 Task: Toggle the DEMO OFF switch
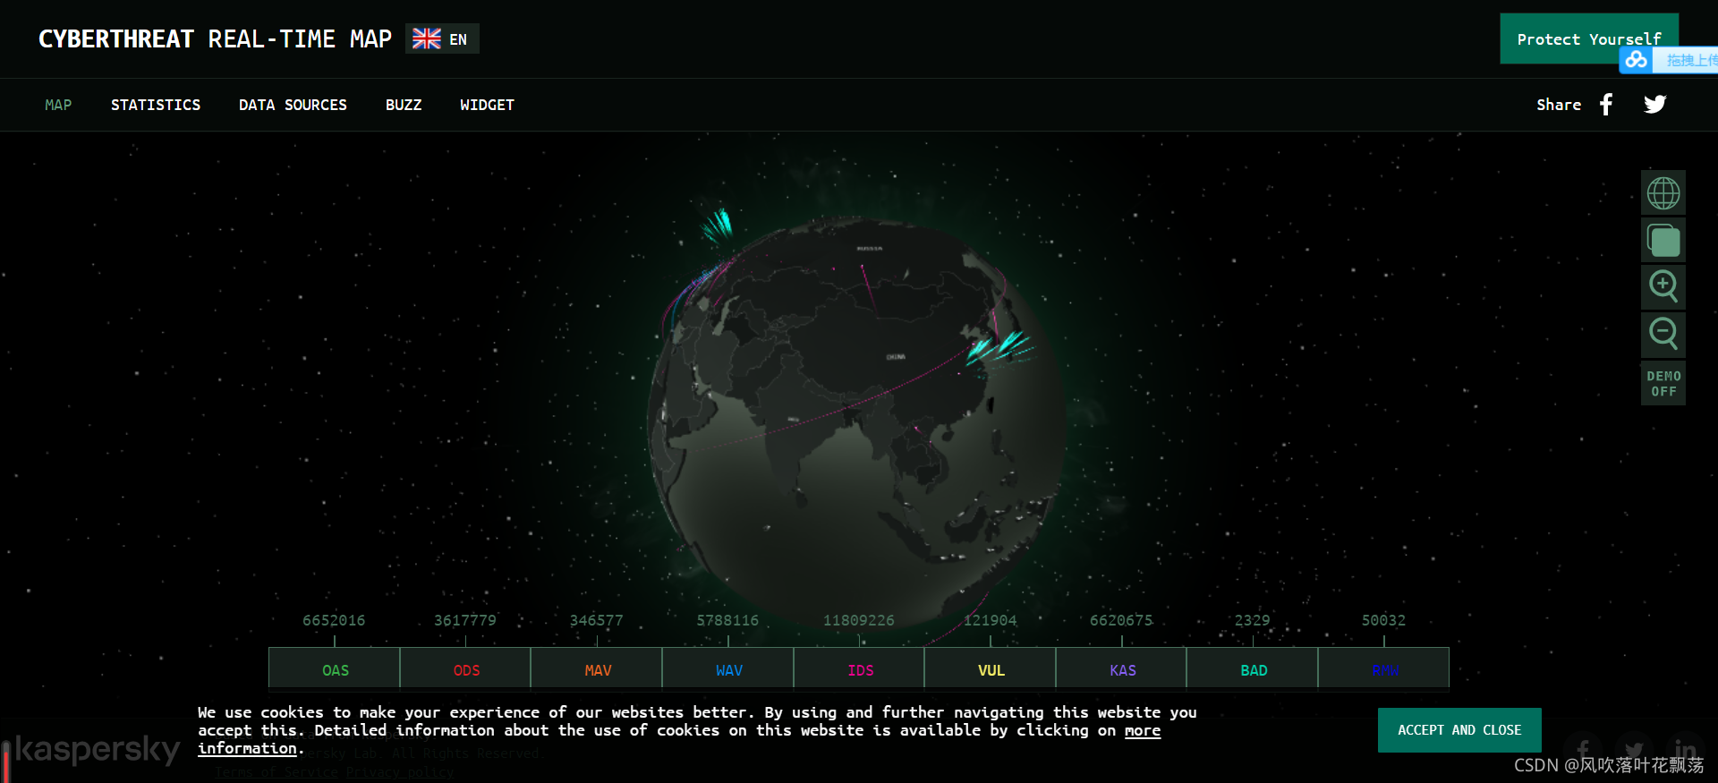(x=1663, y=384)
